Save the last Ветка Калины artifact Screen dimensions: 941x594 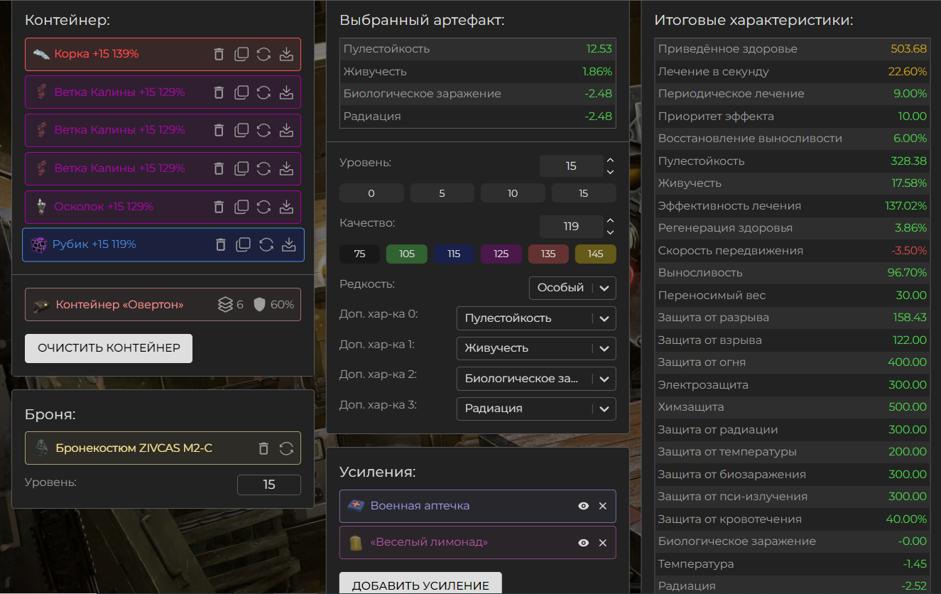pos(286,168)
